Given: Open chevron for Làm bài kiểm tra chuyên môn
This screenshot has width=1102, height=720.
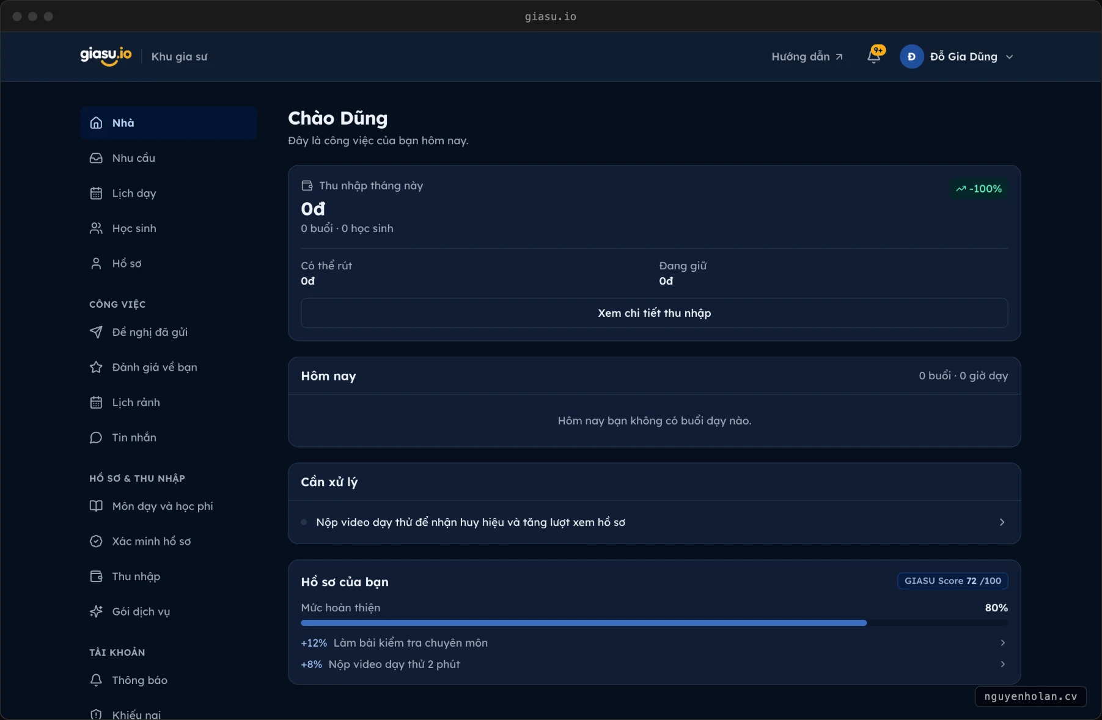Looking at the screenshot, I should 1002,642.
